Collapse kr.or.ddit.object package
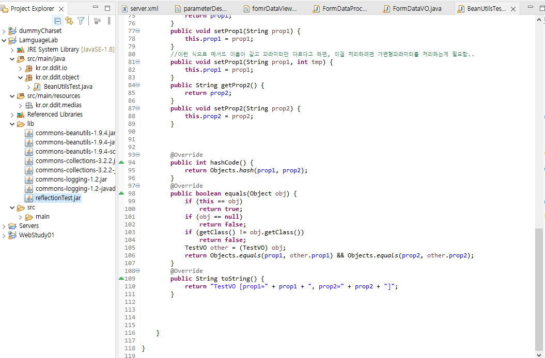This screenshot has width=545, height=358. (21, 77)
